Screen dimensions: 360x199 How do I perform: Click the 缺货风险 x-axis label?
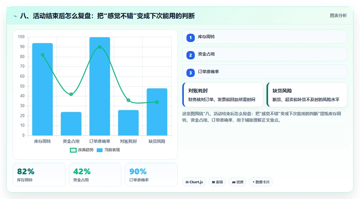[157, 142]
